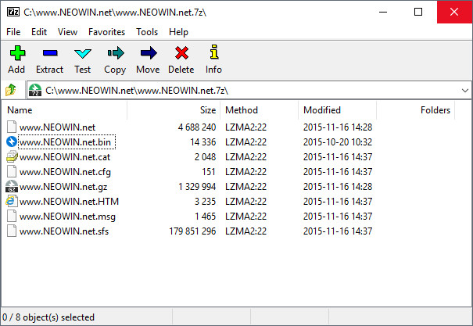Open the Tools menu
The image size is (473, 326).
147,32
